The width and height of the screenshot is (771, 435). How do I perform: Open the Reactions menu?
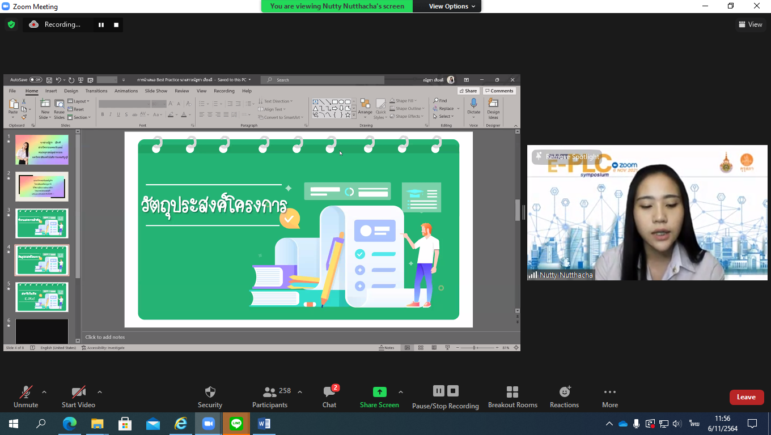click(564, 396)
